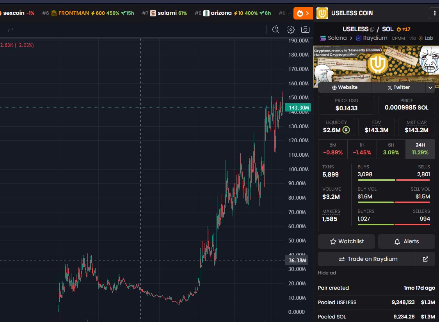Select the 5M timeframe tab
The image size is (439, 322).
click(333, 149)
